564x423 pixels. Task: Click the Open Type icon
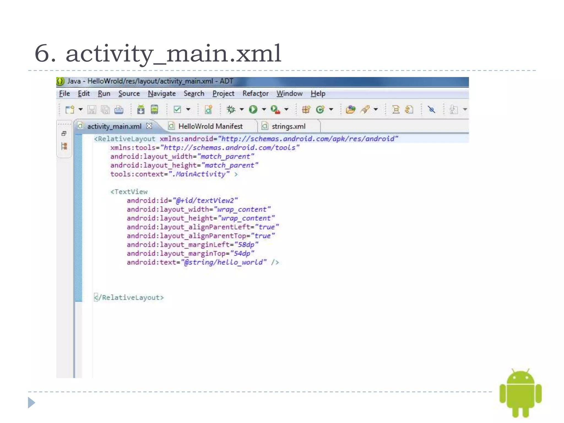coord(351,110)
